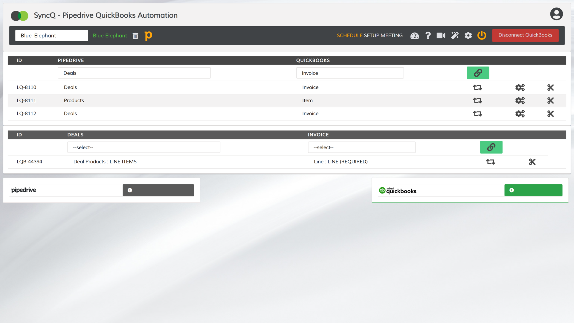Expand the INVOICE field --select-- dropdown
The width and height of the screenshot is (574, 323).
(x=362, y=147)
